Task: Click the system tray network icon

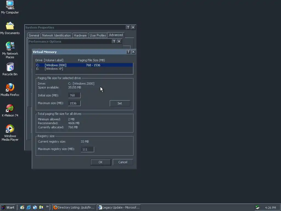Action: 258,207
